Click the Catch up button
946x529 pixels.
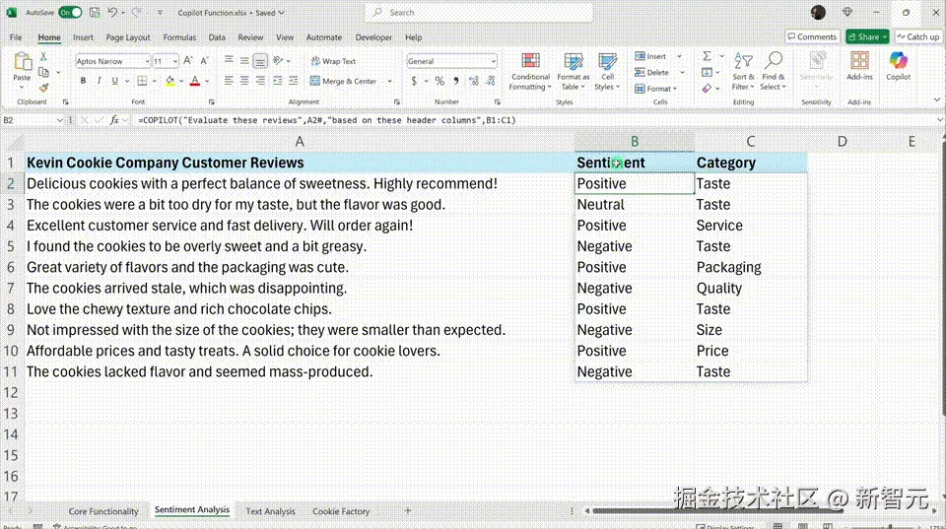(x=918, y=36)
